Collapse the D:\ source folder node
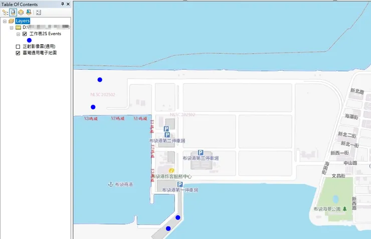This screenshot has width=371, height=239. pyautogui.click(x=12, y=28)
